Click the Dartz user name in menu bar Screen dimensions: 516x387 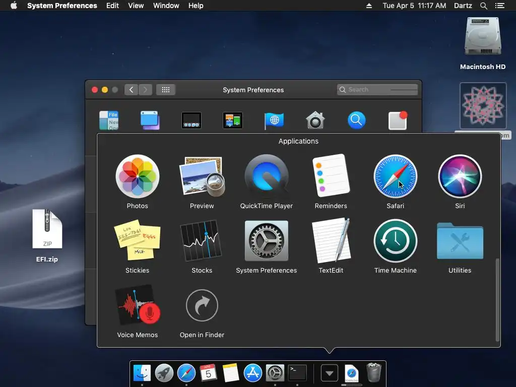pos(463,6)
